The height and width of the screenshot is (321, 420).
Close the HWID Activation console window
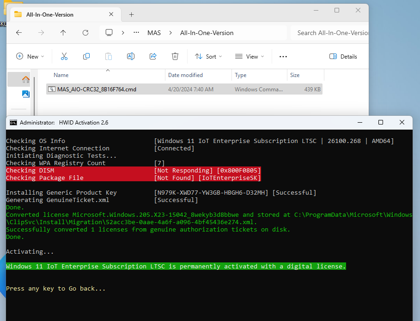pos(402,122)
